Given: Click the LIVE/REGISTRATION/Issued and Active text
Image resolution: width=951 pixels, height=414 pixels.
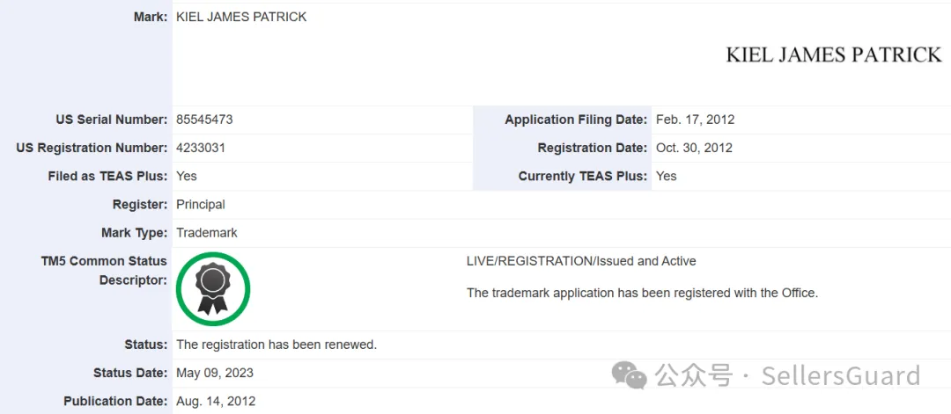Looking at the screenshot, I should [x=581, y=261].
